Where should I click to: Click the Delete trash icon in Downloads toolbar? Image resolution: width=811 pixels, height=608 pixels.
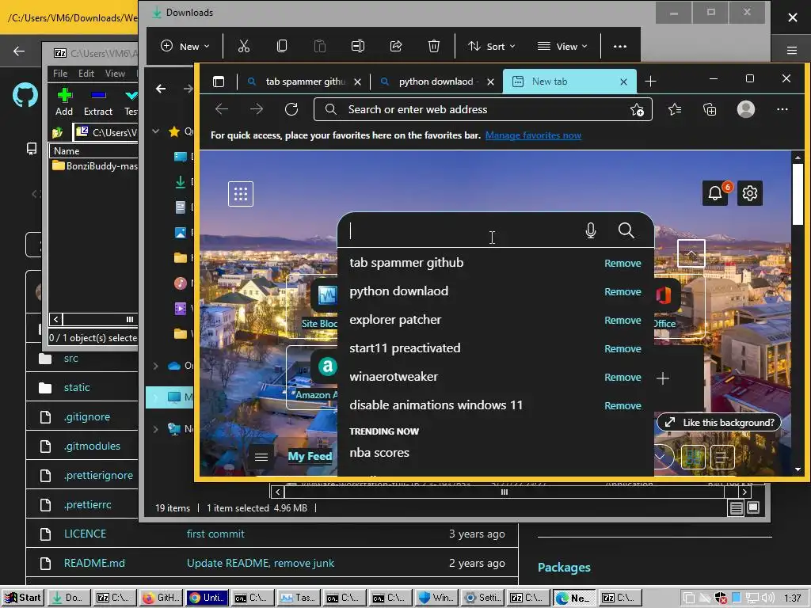[434, 47]
